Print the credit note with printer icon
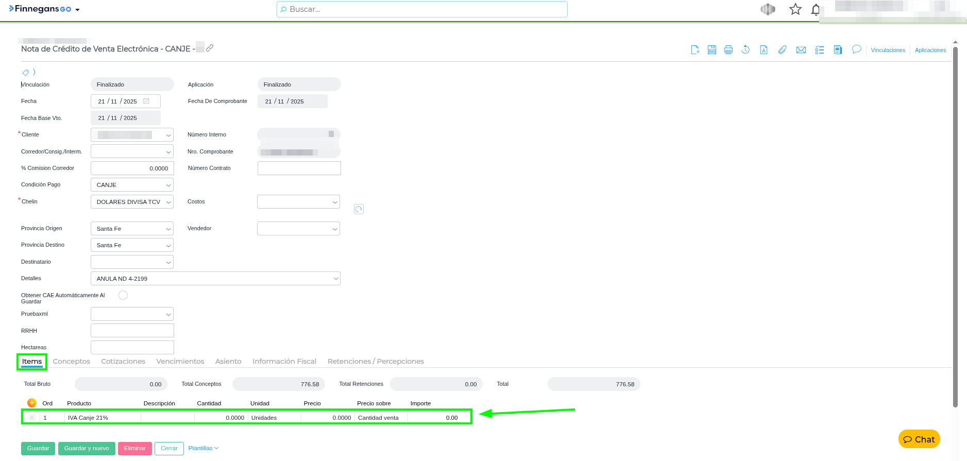The image size is (967, 461). tap(728, 50)
